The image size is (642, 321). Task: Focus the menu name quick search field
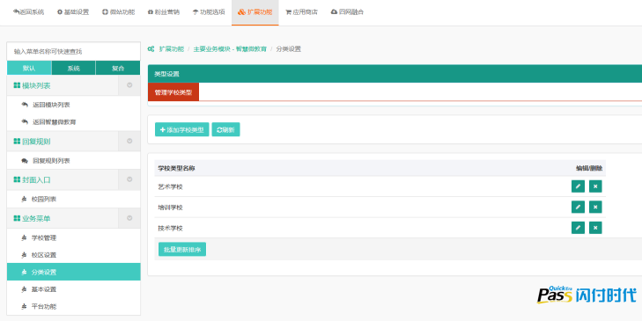(x=74, y=52)
